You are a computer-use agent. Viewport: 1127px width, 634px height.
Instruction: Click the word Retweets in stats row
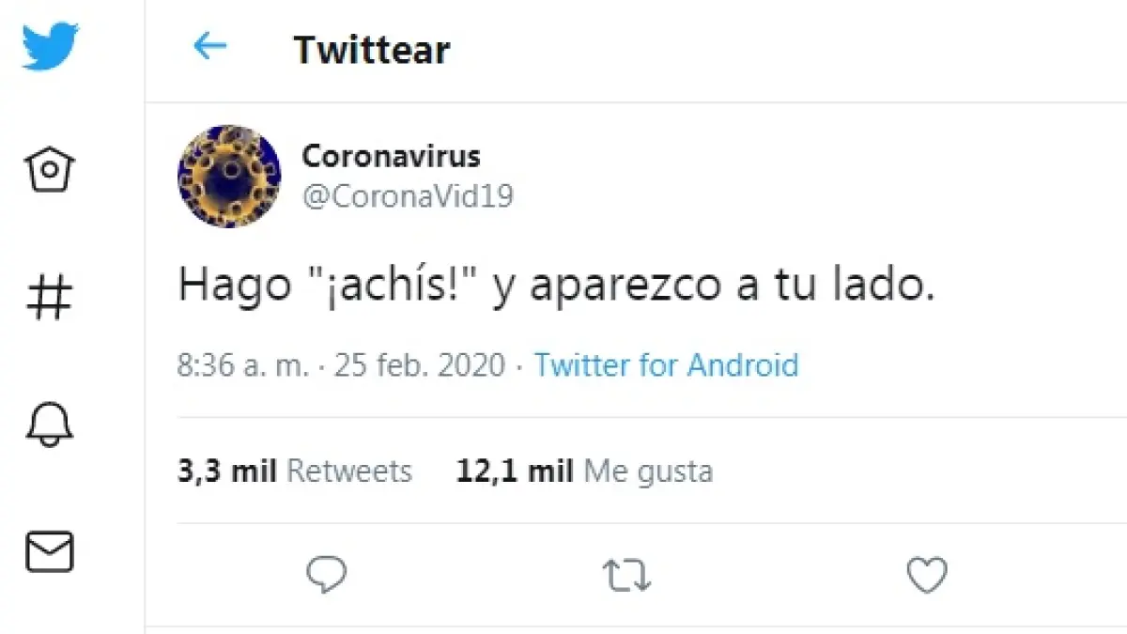click(348, 471)
